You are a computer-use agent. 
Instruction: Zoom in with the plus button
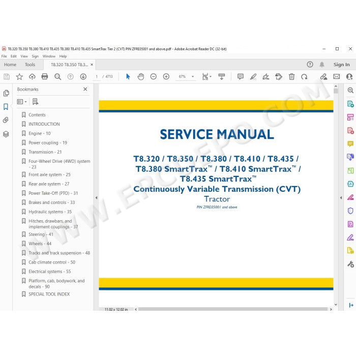point(166,77)
